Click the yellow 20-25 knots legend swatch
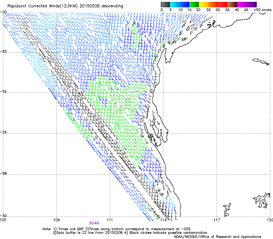Image resolution: width=273 pixels, height=239 pixels. click(x=204, y=4)
